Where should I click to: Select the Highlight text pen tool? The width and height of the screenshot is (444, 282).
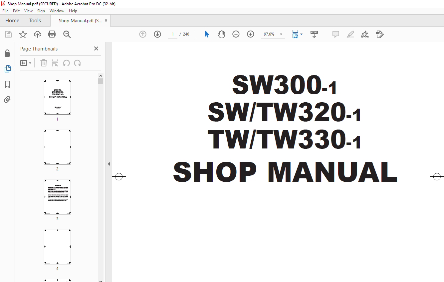(x=350, y=34)
